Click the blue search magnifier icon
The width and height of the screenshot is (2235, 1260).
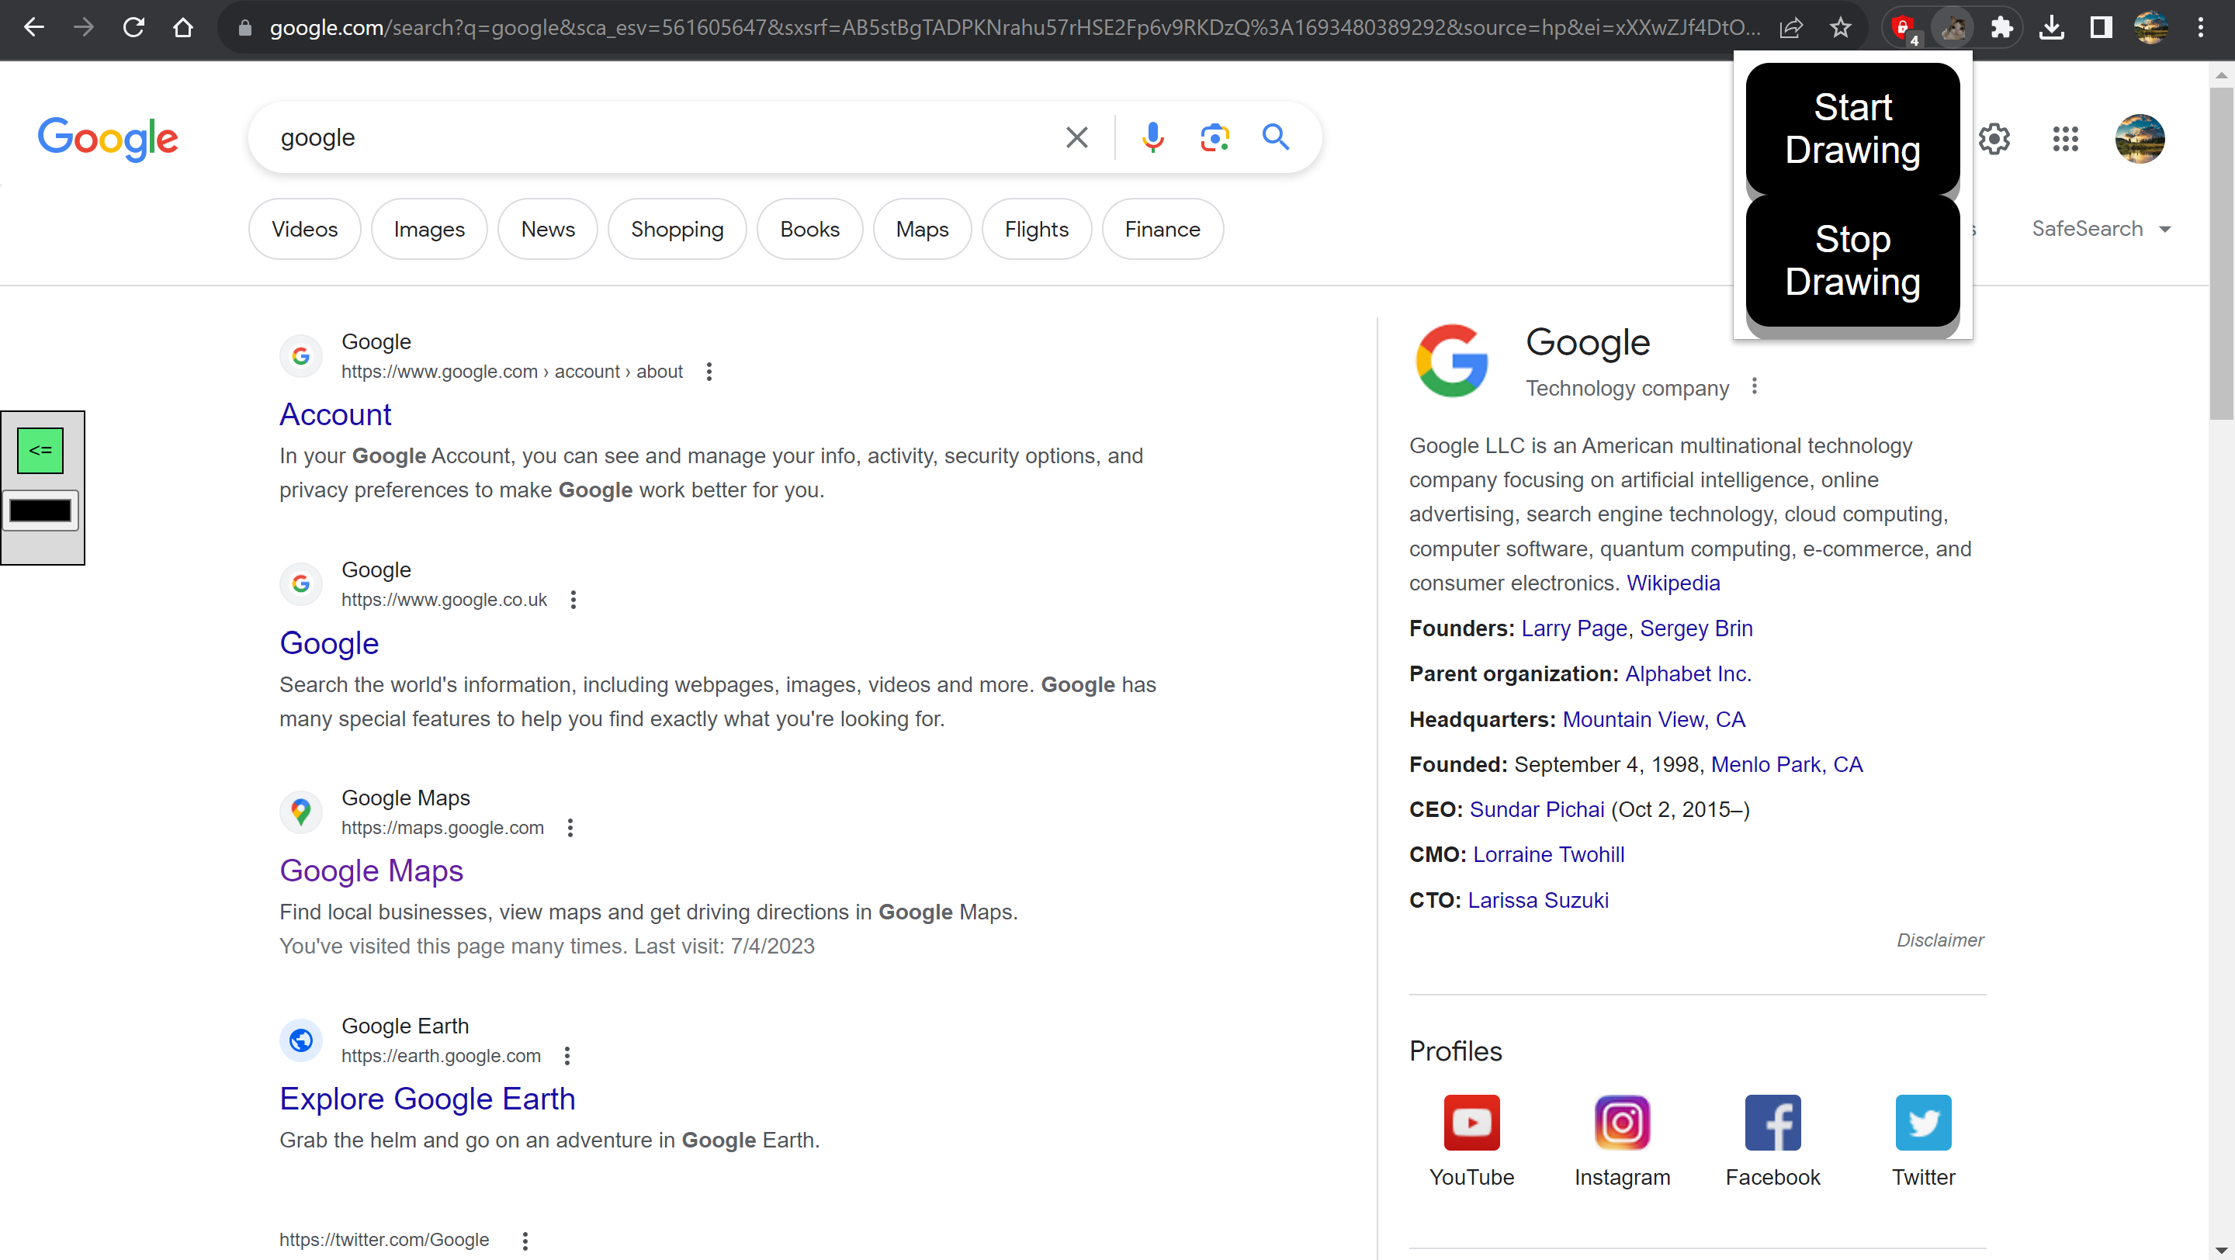(x=1274, y=137)
